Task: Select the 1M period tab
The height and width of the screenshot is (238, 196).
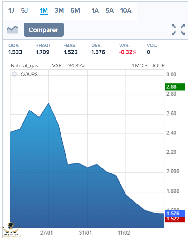Action: coord(44,10)
